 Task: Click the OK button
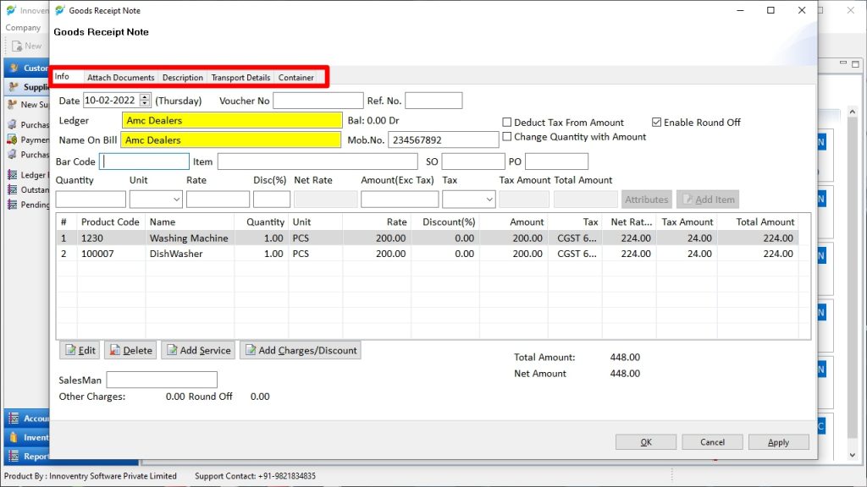tap(646, 442)
